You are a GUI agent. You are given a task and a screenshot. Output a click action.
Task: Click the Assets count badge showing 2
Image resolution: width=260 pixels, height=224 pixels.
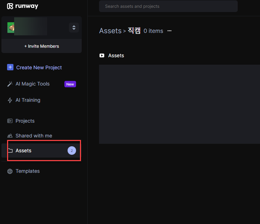pos(71,151)
